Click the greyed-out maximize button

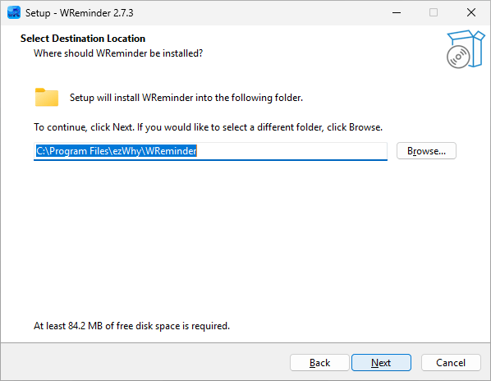434,13
